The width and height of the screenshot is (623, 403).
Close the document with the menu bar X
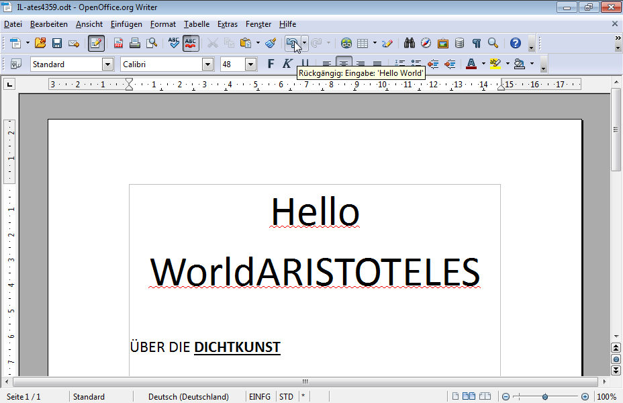[615, 24]
